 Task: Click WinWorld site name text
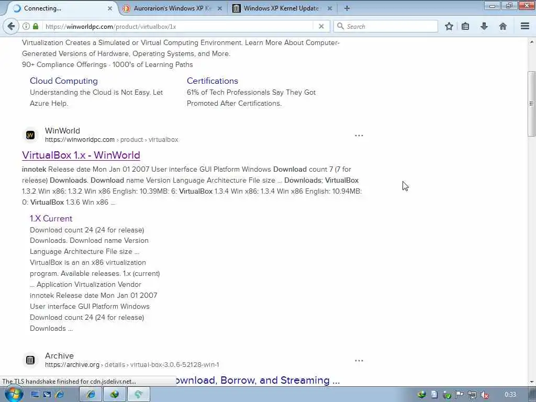tap(62, 130)
